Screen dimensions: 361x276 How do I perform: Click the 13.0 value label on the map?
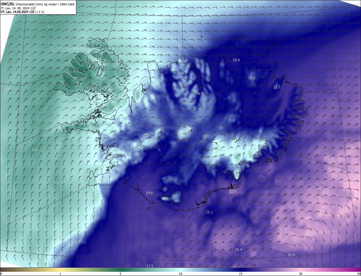252,78
